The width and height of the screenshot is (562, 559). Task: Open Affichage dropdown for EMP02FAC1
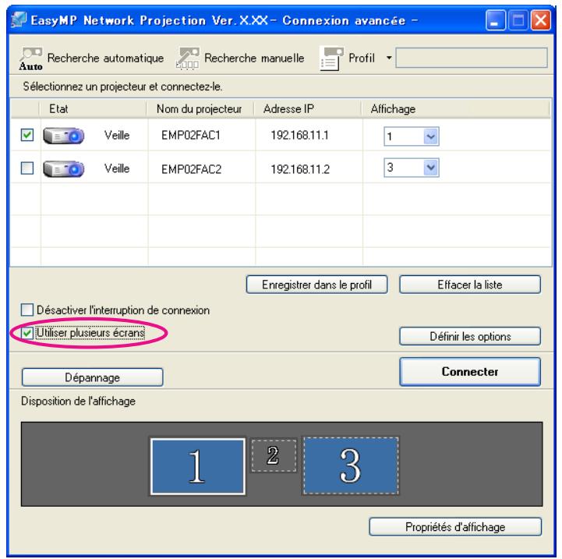[x=431, y=136]
